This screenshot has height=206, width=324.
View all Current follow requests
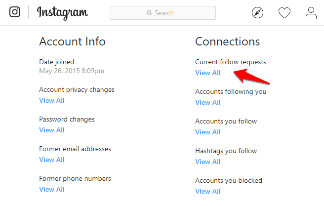(x=208, y=73)
